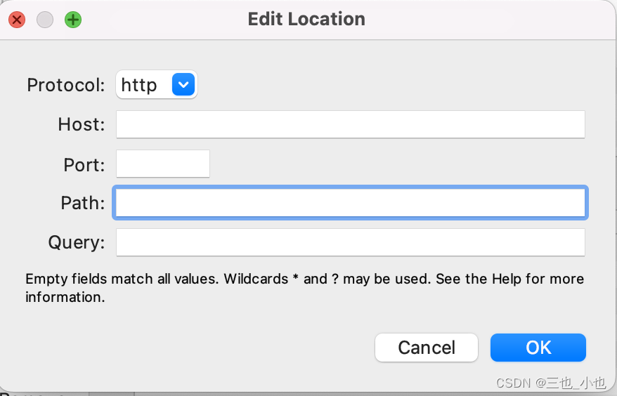Click the Edit Location title bar text
This screenshot has width=617, height=396.
(306, 19)
